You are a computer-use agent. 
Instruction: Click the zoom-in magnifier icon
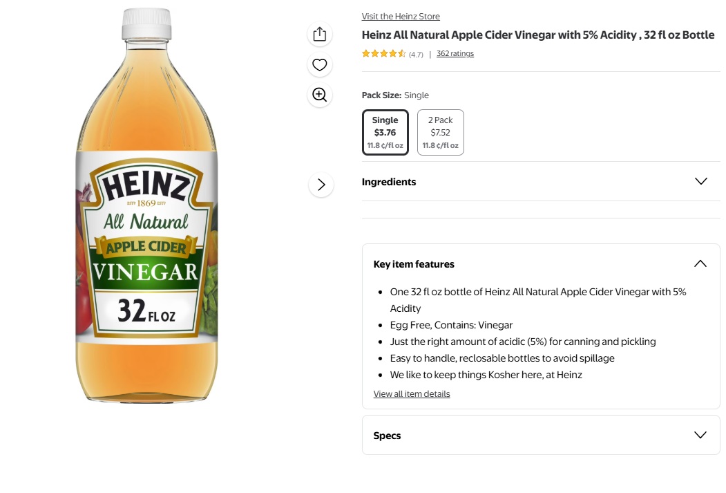point(319,95)
